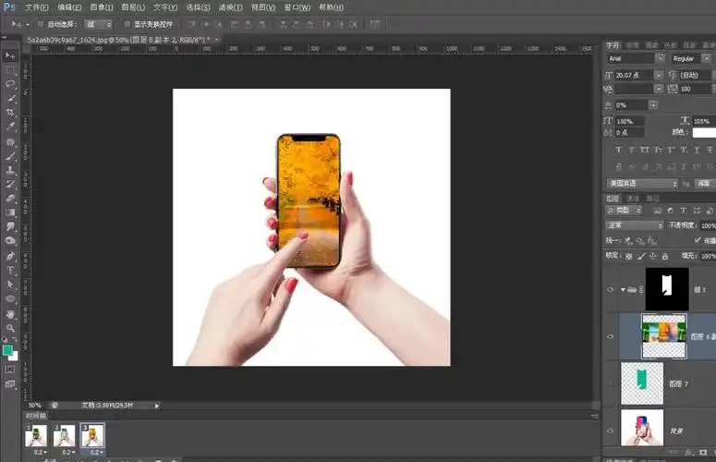
Task: Click the green foreground color swatch
Action: 7,350
